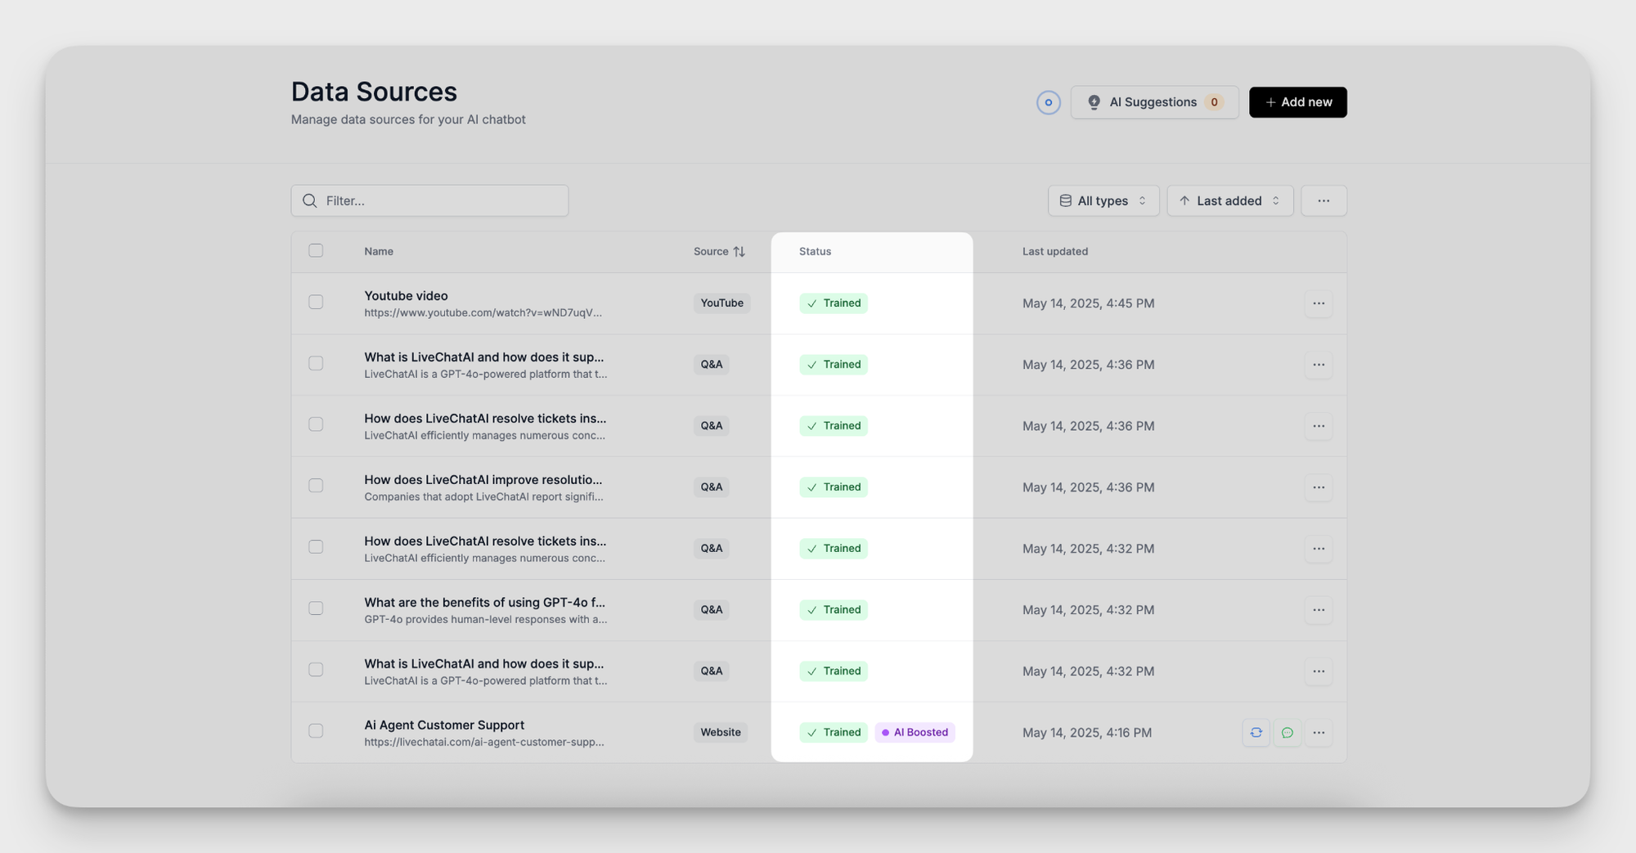Open row menu for 4:32 PM 'resolve tickets' row

click(x=1319, y=549)
